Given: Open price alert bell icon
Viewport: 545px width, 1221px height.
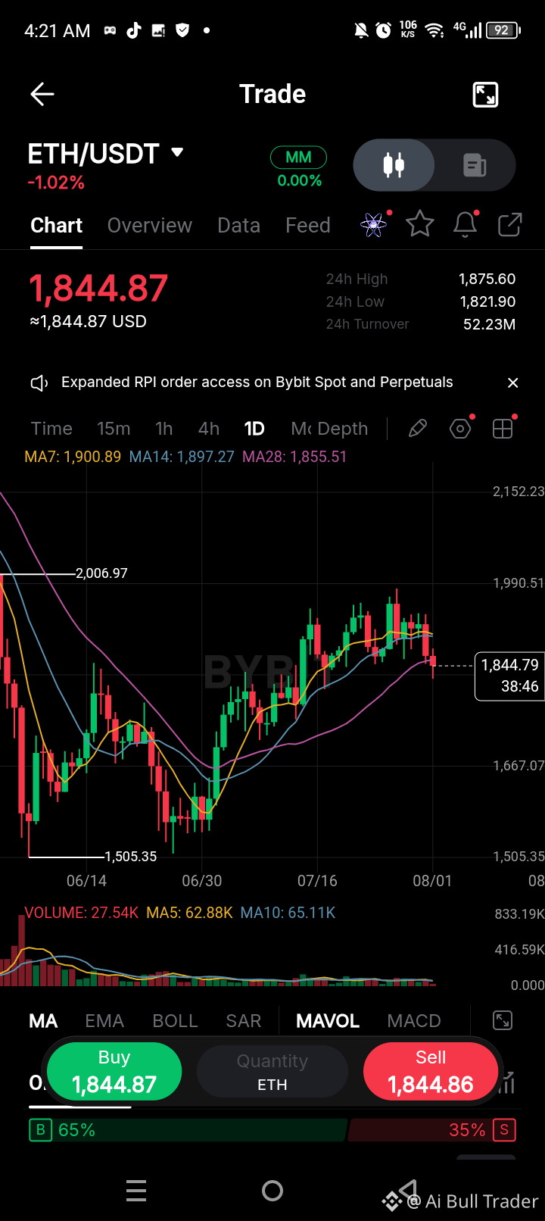Looking at the screenshot, I should pos(466,224).
